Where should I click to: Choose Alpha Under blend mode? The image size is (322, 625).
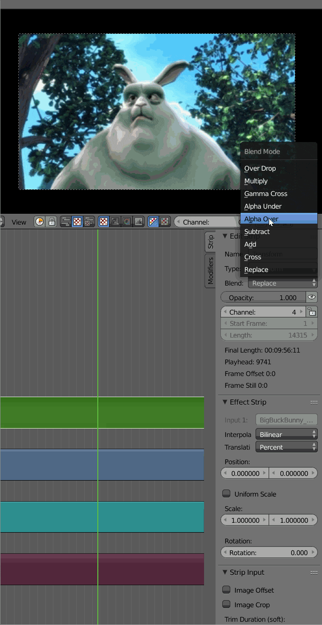click(279, 206)
